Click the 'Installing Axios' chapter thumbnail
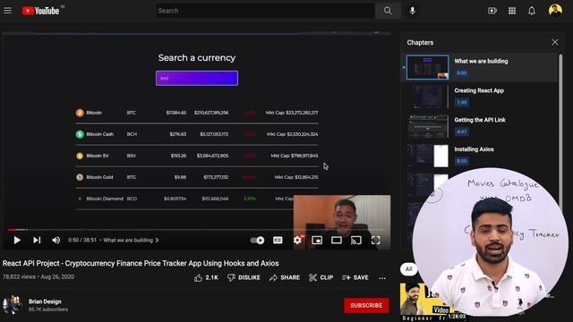 pyautogui.click(x=428, y=156)
